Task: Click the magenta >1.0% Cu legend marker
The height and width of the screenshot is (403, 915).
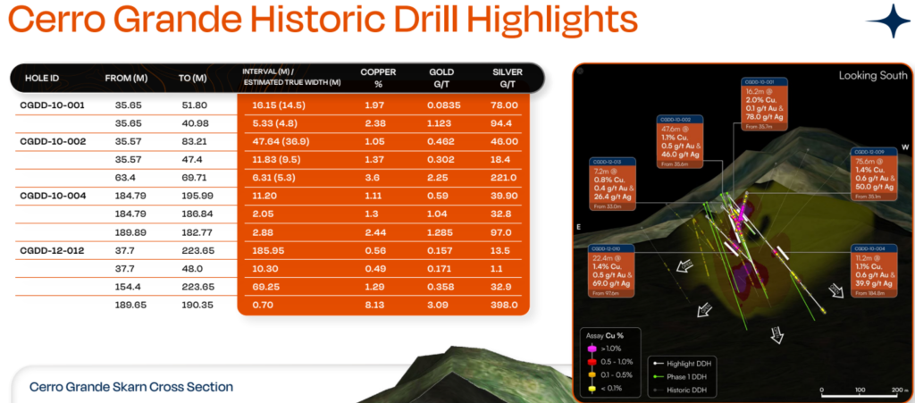Action: [x=591, y=348]
